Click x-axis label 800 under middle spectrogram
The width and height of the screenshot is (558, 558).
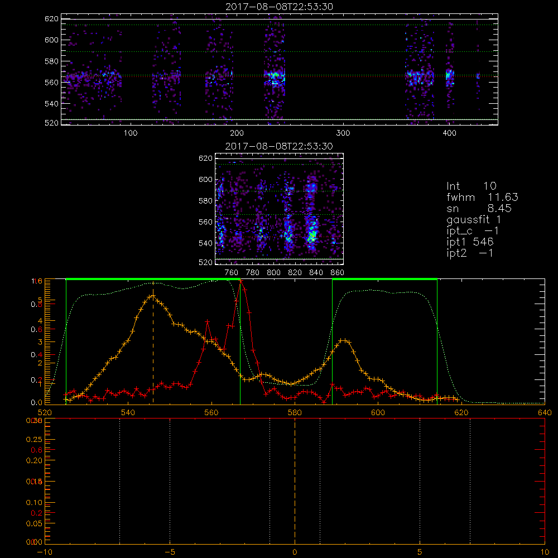[273, 273]
